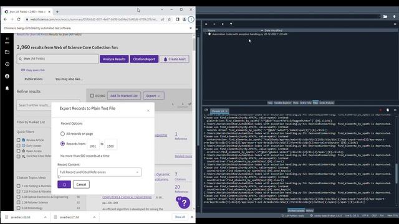Check the Entomology topic
This screenshot has height=224, width=399.
pyautogui.click(x=18, y=208)
